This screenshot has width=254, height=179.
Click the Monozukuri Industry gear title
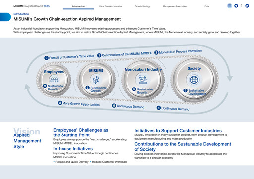pyautogui.click(x=143, y=69)
